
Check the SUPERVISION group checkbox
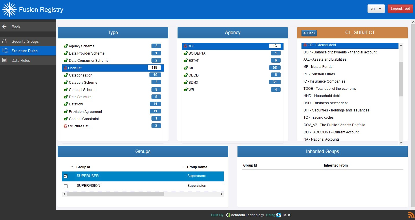click(65, 186)
